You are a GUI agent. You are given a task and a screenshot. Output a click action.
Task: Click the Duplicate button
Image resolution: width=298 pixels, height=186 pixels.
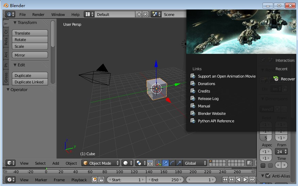click(30, 75)
